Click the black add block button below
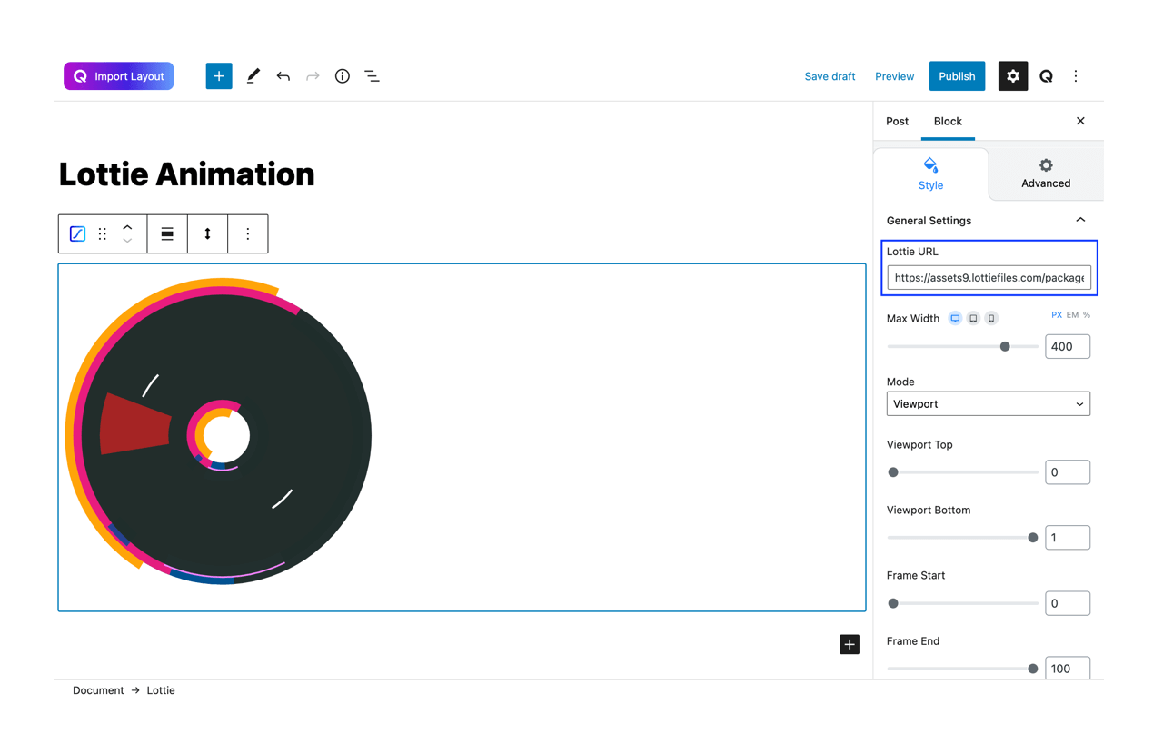The image size is (1163, 734). (850, 644)
